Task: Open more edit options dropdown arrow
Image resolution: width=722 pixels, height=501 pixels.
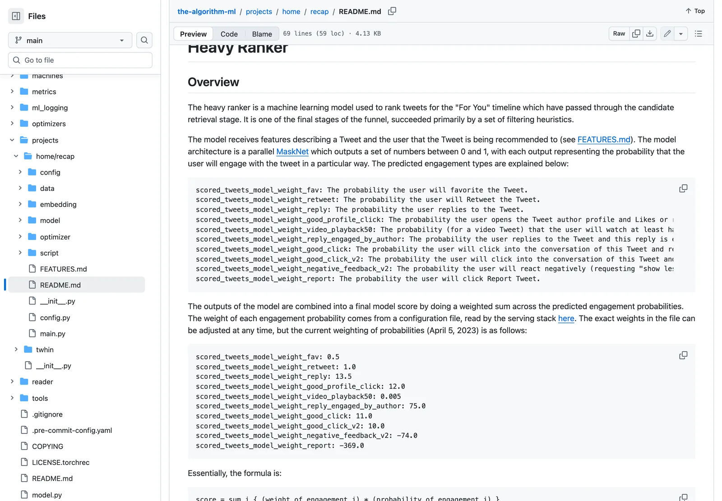Action: click(x=681, y=33)
